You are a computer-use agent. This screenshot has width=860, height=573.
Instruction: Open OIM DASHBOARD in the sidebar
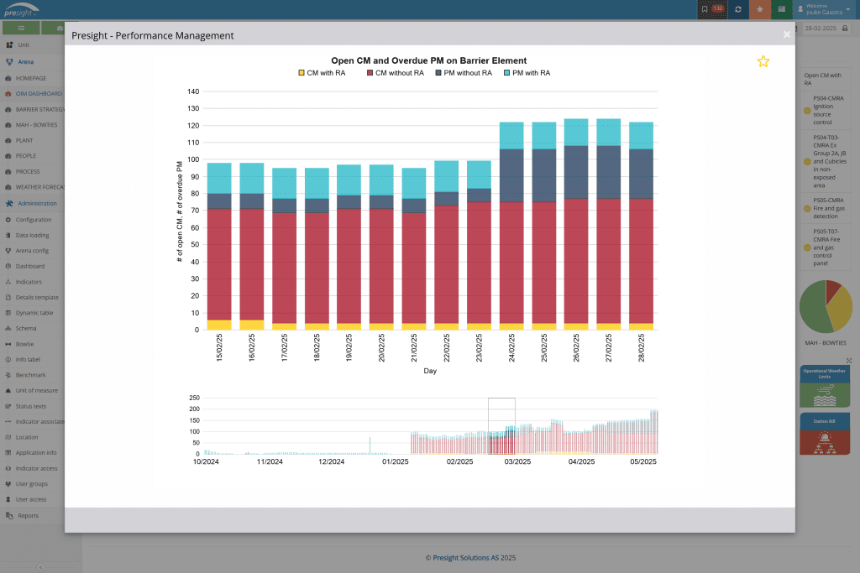pos(39,94)
